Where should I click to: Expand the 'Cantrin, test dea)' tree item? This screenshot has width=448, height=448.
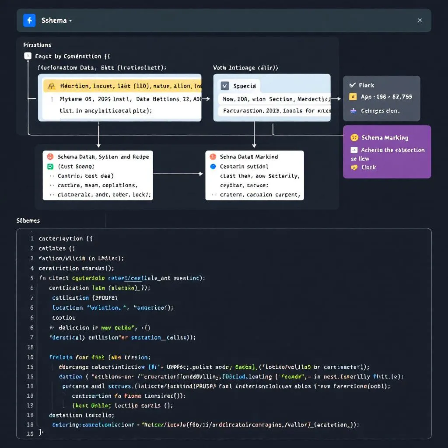click(x=52, y=176)
